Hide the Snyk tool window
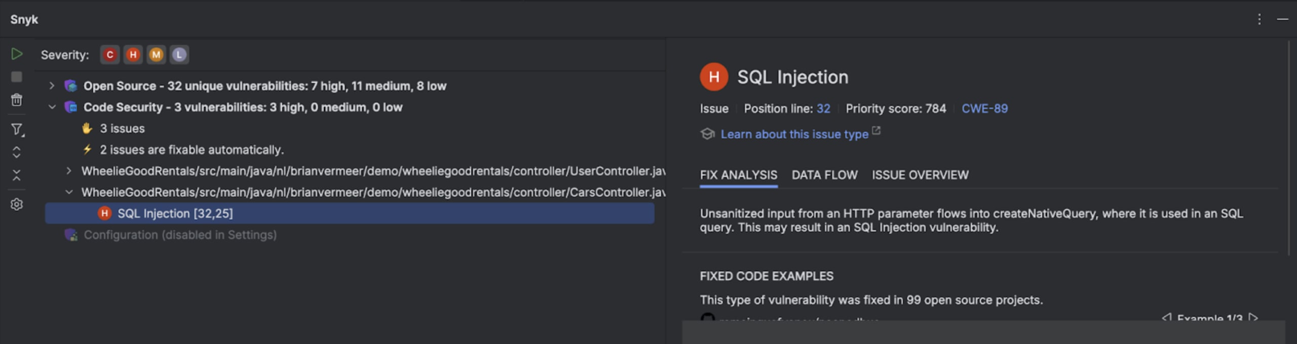Viewport: 1297px width, 344px height. tap(1282, 20)
